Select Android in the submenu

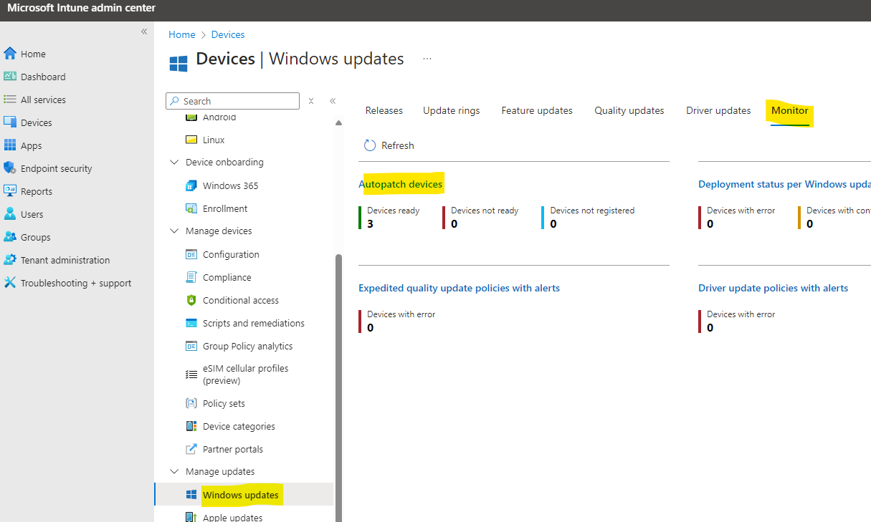(x=219, y=117)
